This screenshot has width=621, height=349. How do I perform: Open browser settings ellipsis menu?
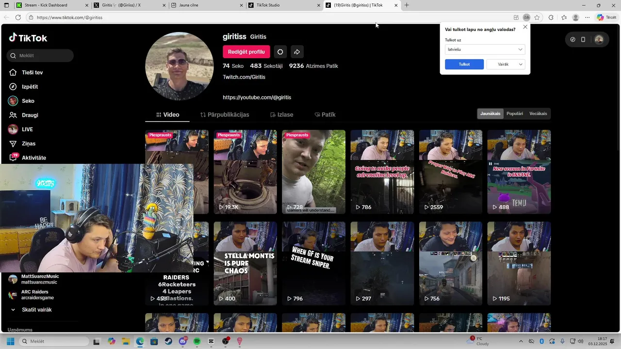pos(587,17)
